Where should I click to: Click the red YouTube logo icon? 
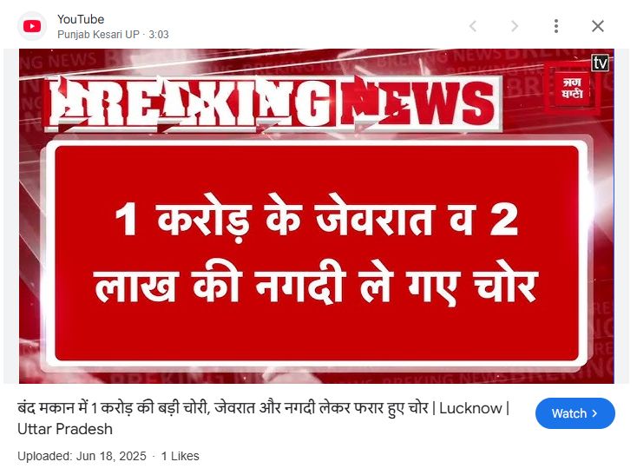point(32,26)
